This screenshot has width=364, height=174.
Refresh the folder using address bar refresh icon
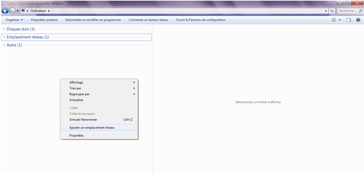332,11
